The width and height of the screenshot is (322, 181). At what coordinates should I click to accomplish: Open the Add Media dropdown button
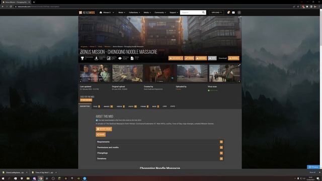(x=176, y=58)
